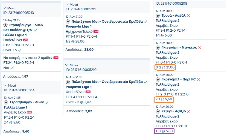Toggle the Μονά chevron for ID 23174610005210
The image size is (227, 135).
(67, 65)
